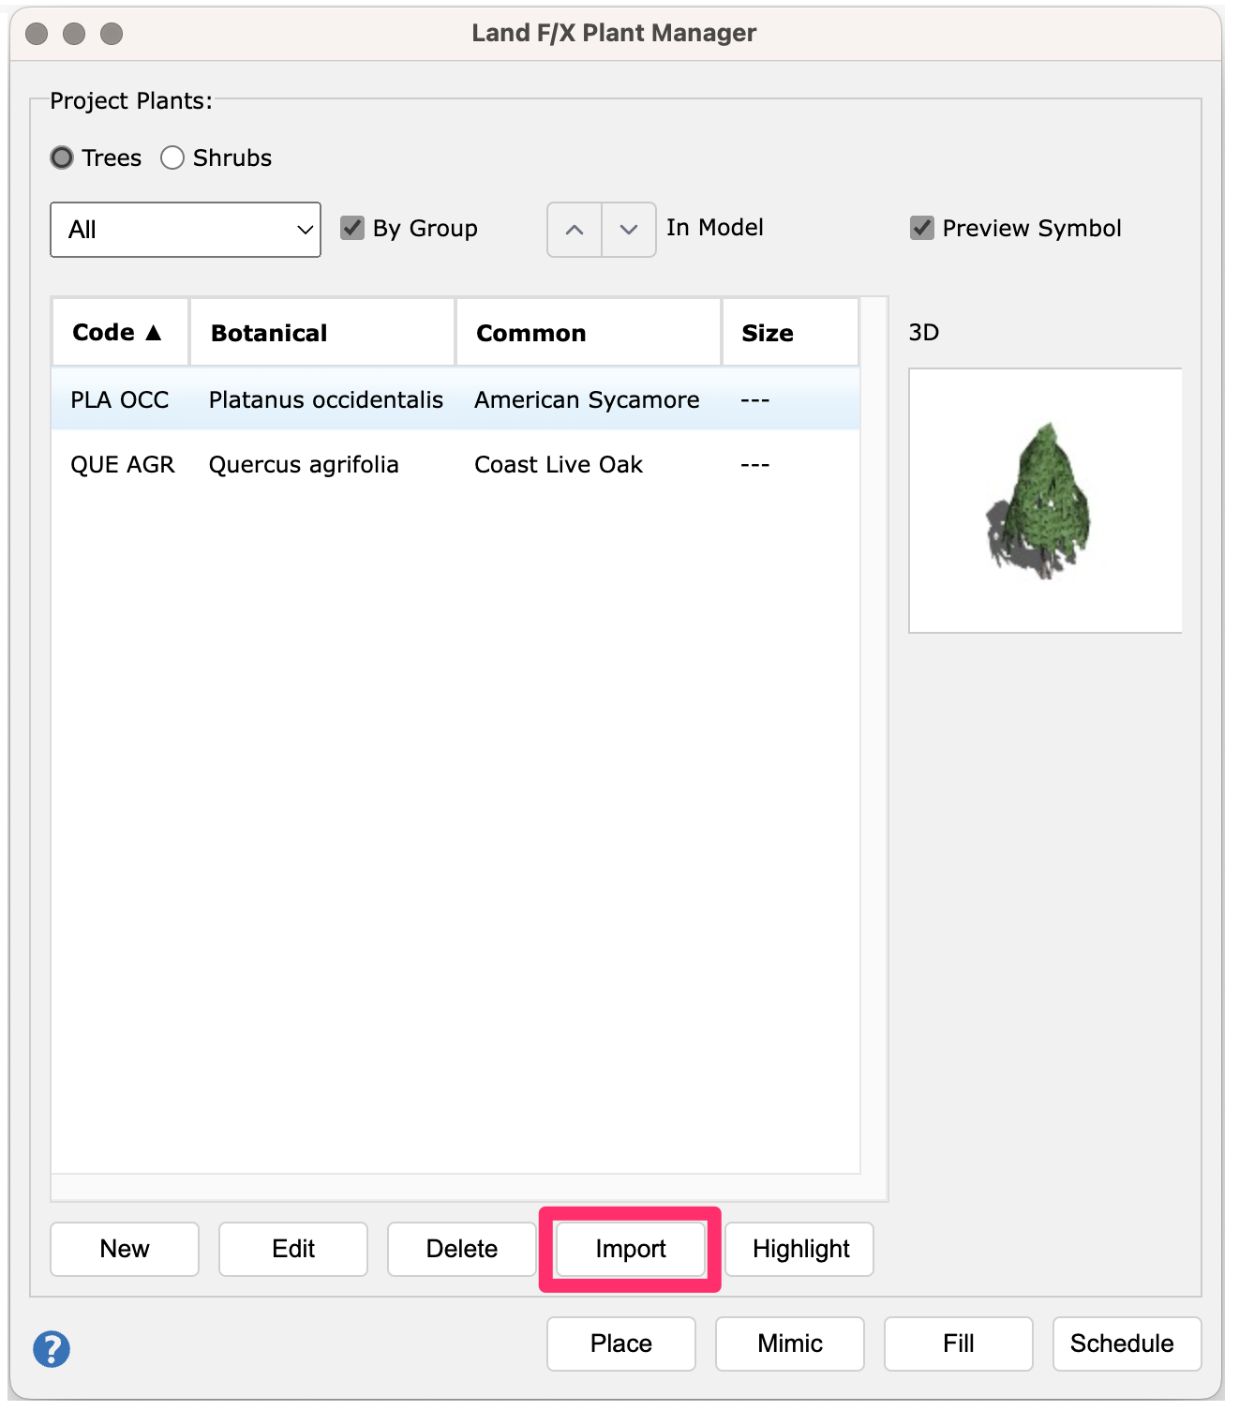Click the Import button
Image resolution: width=1239 pixels, height=1411 pixels.
click(x=631, y=1249)
